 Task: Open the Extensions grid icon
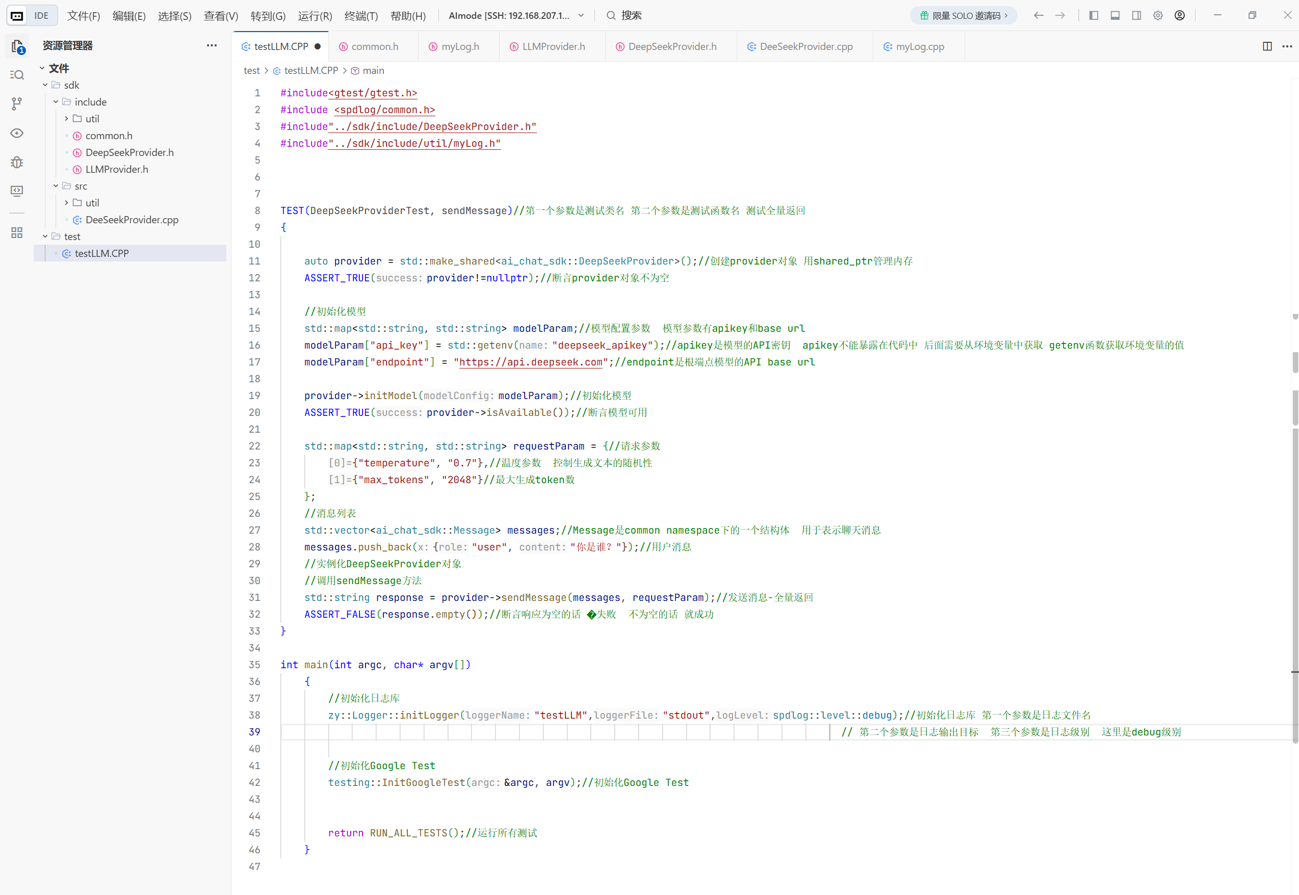(x=17, y=233)
